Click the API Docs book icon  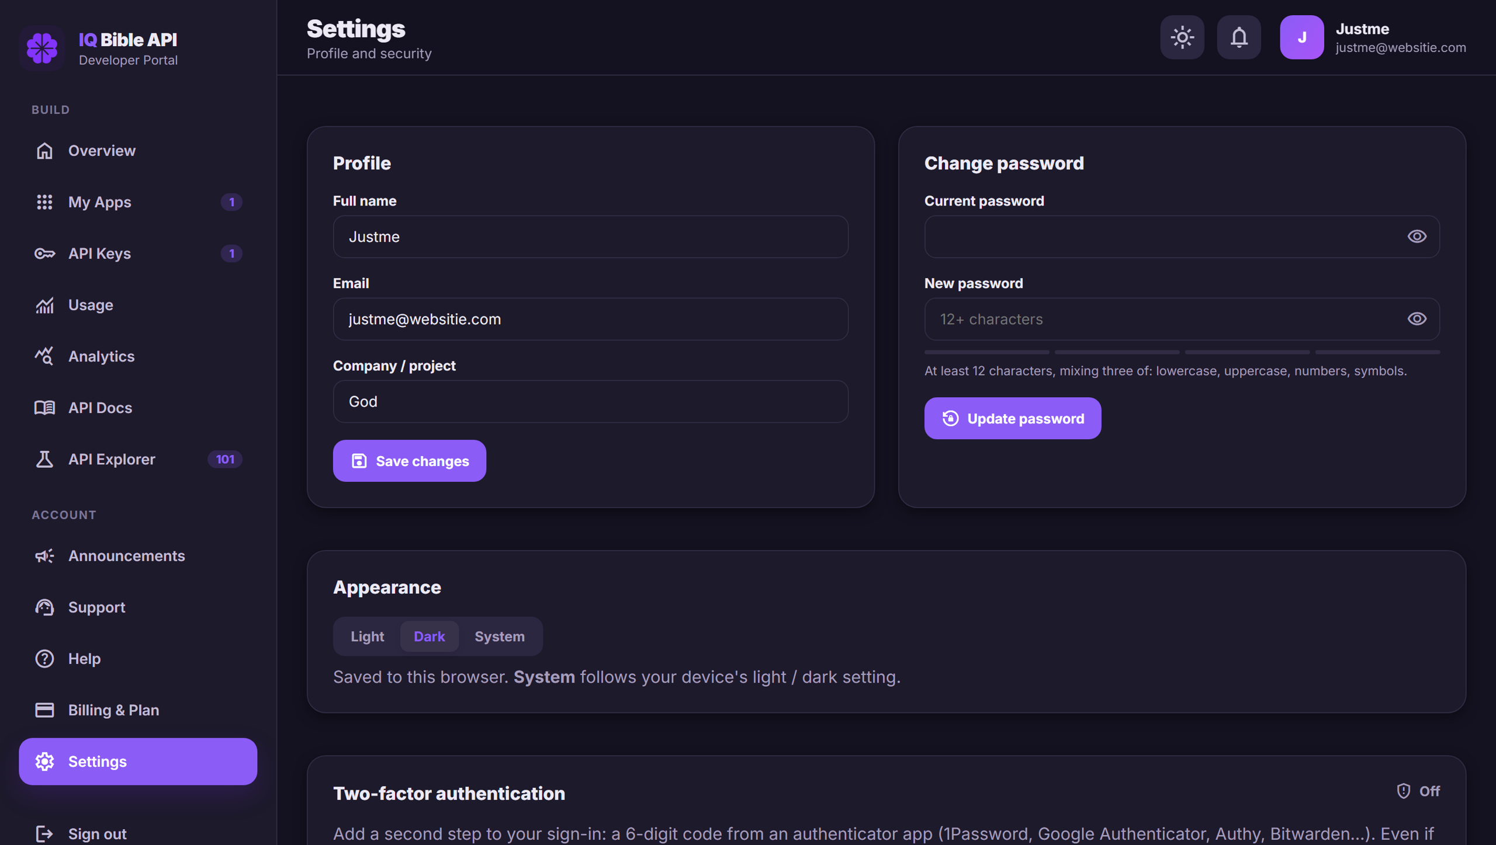[x=44, y=408]
